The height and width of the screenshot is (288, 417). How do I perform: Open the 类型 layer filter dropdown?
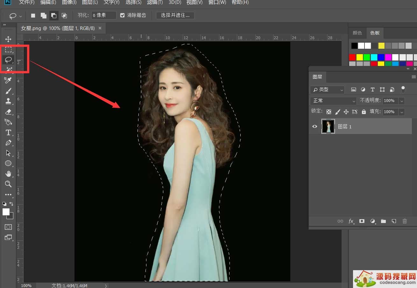[327, 90]
